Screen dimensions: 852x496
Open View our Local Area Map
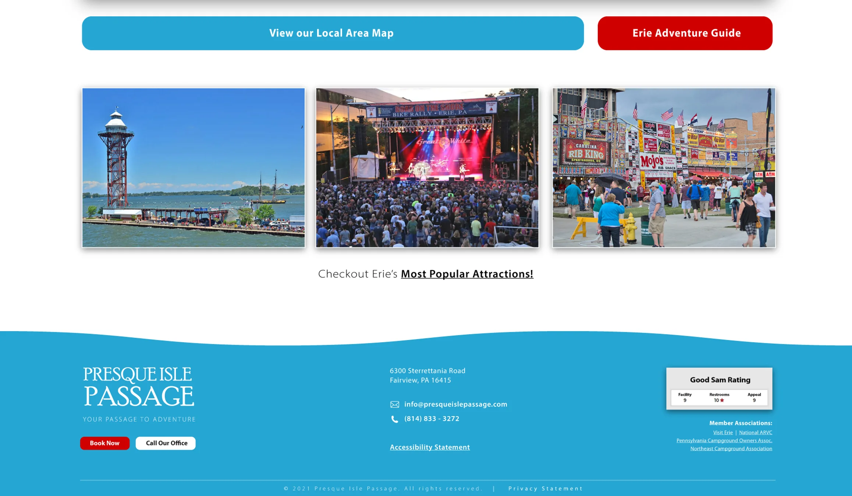[333, 33]
